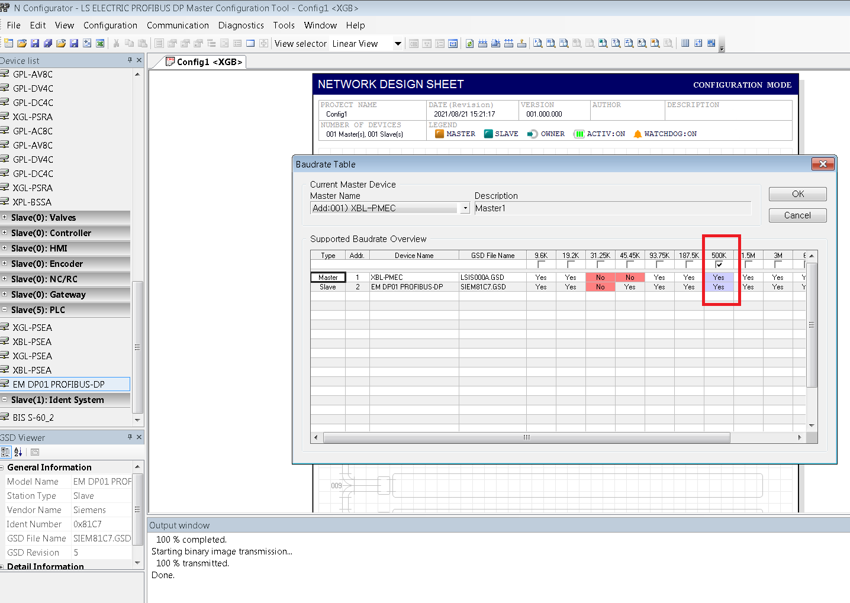Expand the Slave(0): Valves group
Image resolution: width=850 pixels, height=603 pixels.
[5, 217]
